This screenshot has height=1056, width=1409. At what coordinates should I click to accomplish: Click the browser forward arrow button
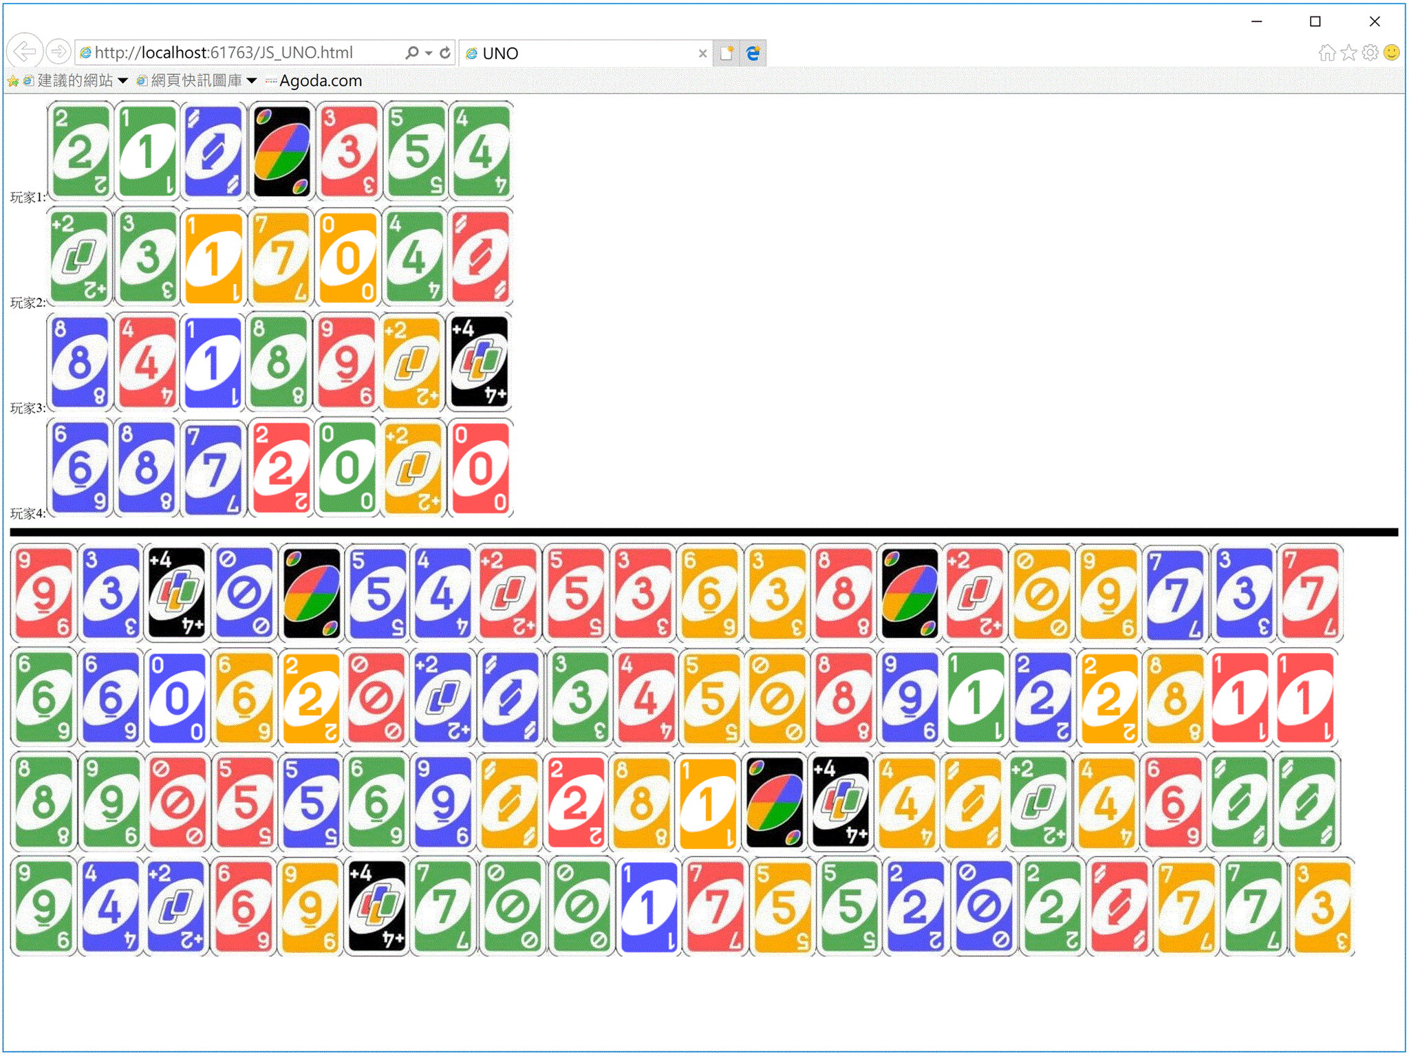59,52
